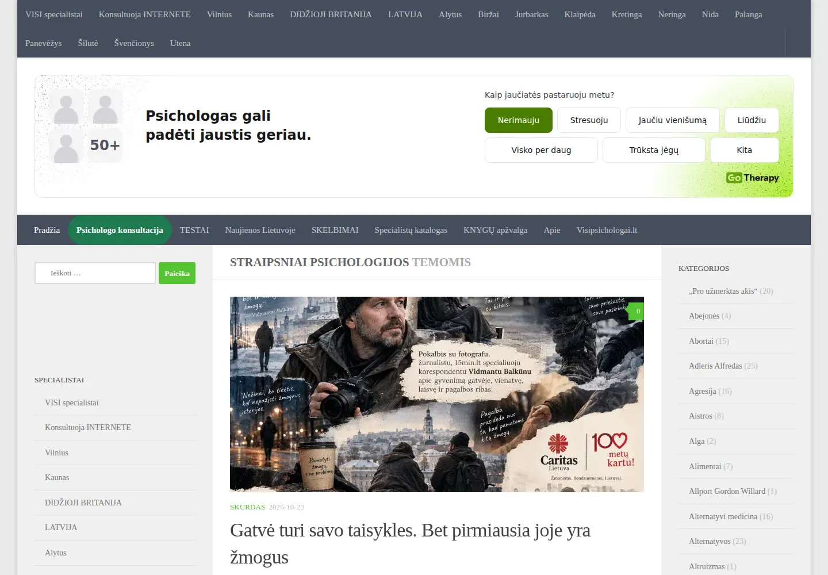Open the Pradžia menu item
The image size is (828, 575).
[47, 230]
